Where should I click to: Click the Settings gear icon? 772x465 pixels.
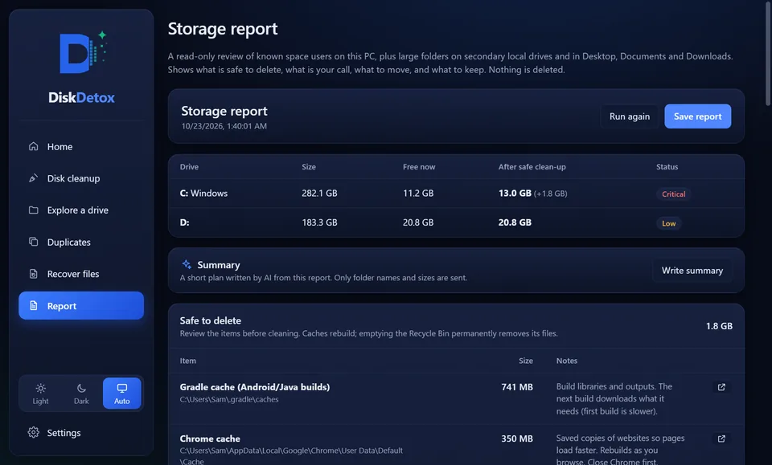(x=34, y=433)
